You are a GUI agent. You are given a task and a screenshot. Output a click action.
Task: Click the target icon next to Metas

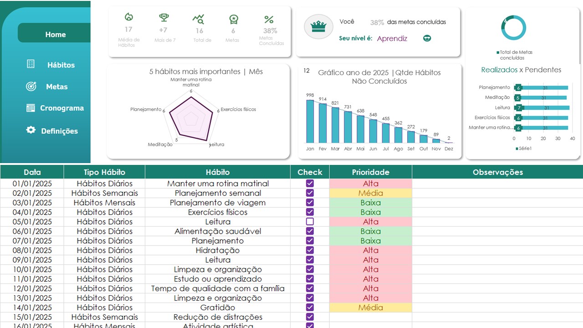coord(31,86)
